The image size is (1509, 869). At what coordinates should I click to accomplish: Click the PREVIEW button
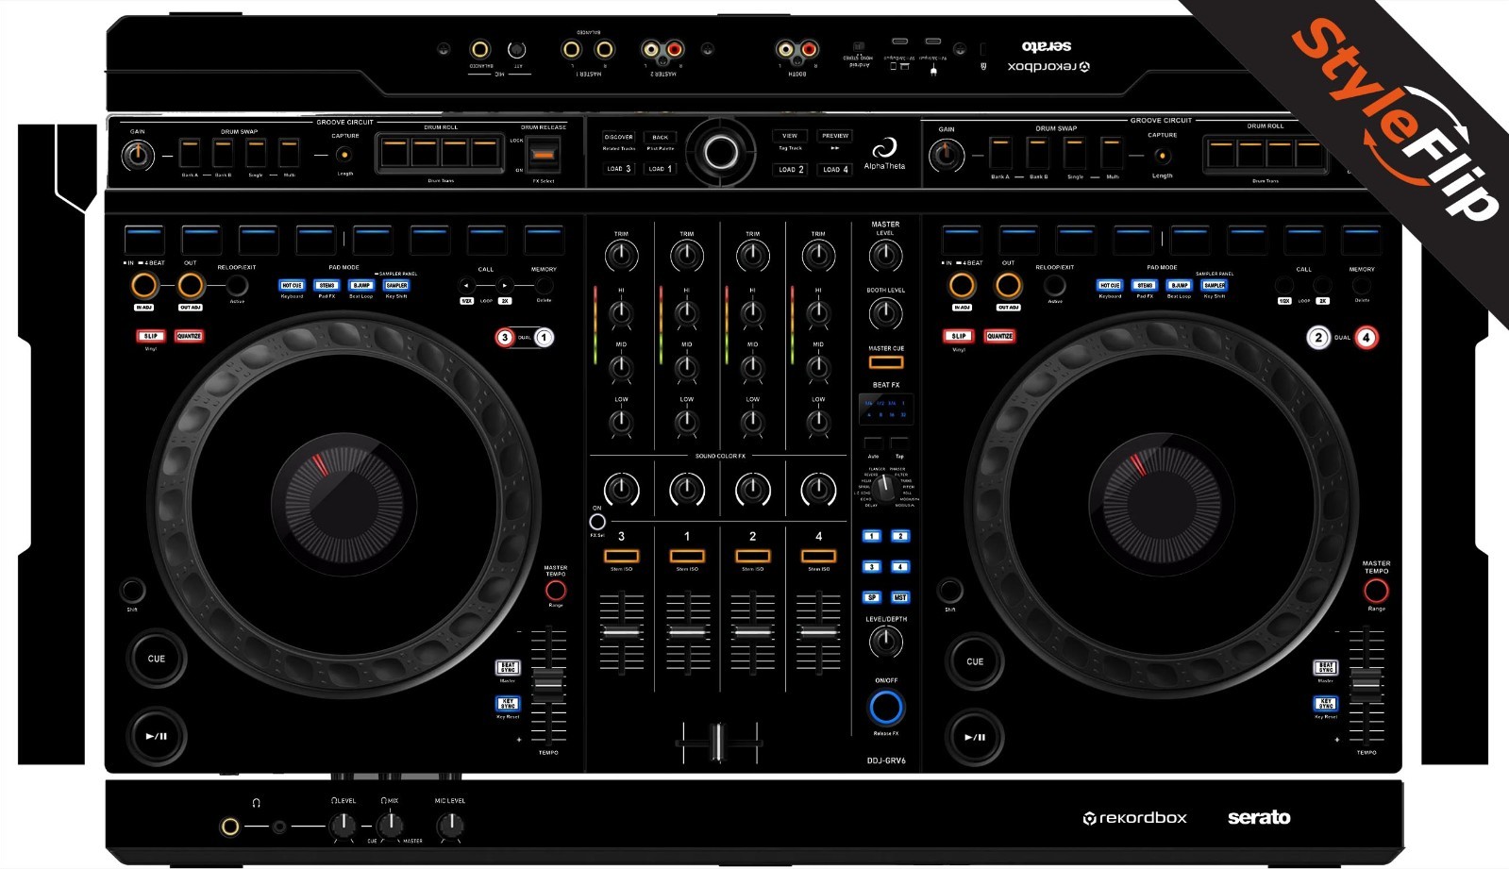coord(835,136)
